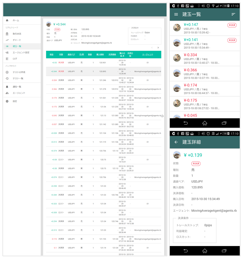Tap トレールストップ 0pips value in 建玉詳細
This screenshot has height=261, width=243.
point(208,225)
